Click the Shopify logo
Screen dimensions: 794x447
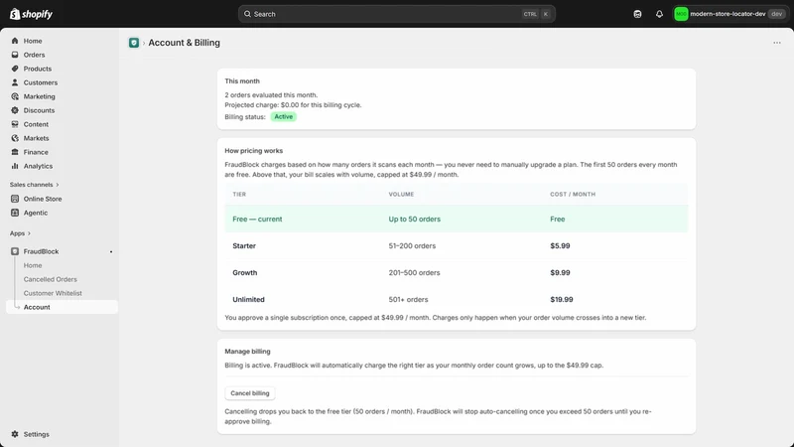[31, 14]
